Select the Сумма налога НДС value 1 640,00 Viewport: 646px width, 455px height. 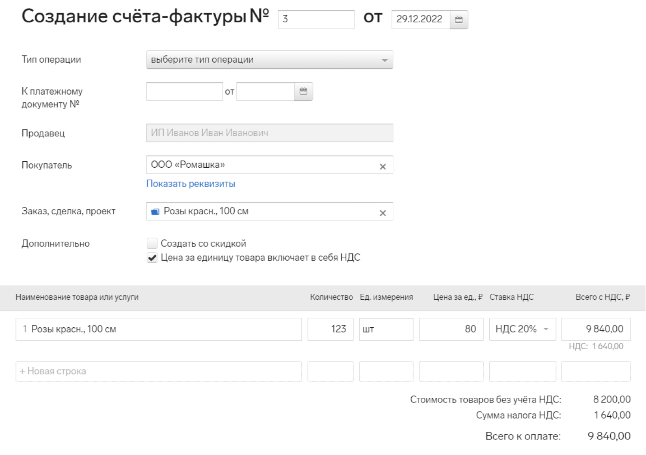point(612,415)
